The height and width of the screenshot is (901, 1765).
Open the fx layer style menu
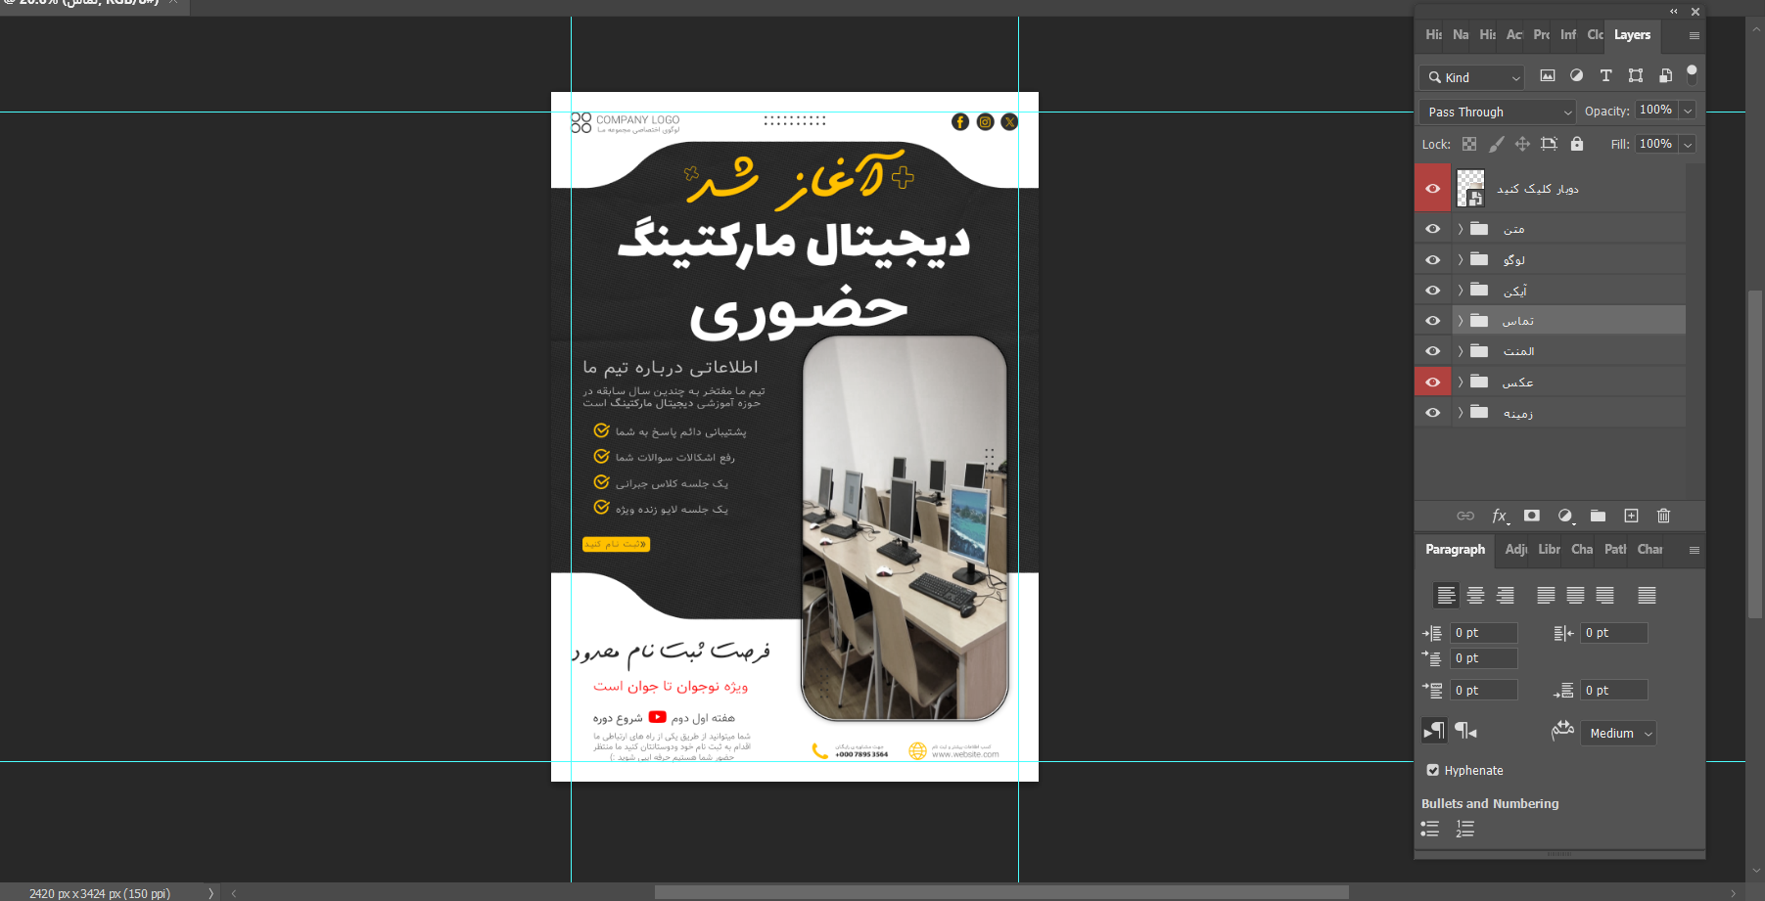[x=1499, y=516]
